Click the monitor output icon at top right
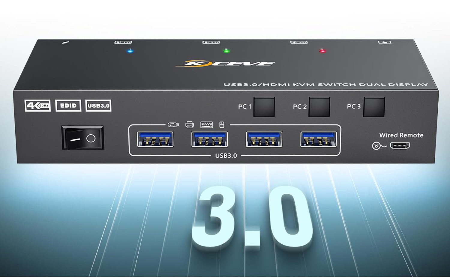 [x=384, y=42]
